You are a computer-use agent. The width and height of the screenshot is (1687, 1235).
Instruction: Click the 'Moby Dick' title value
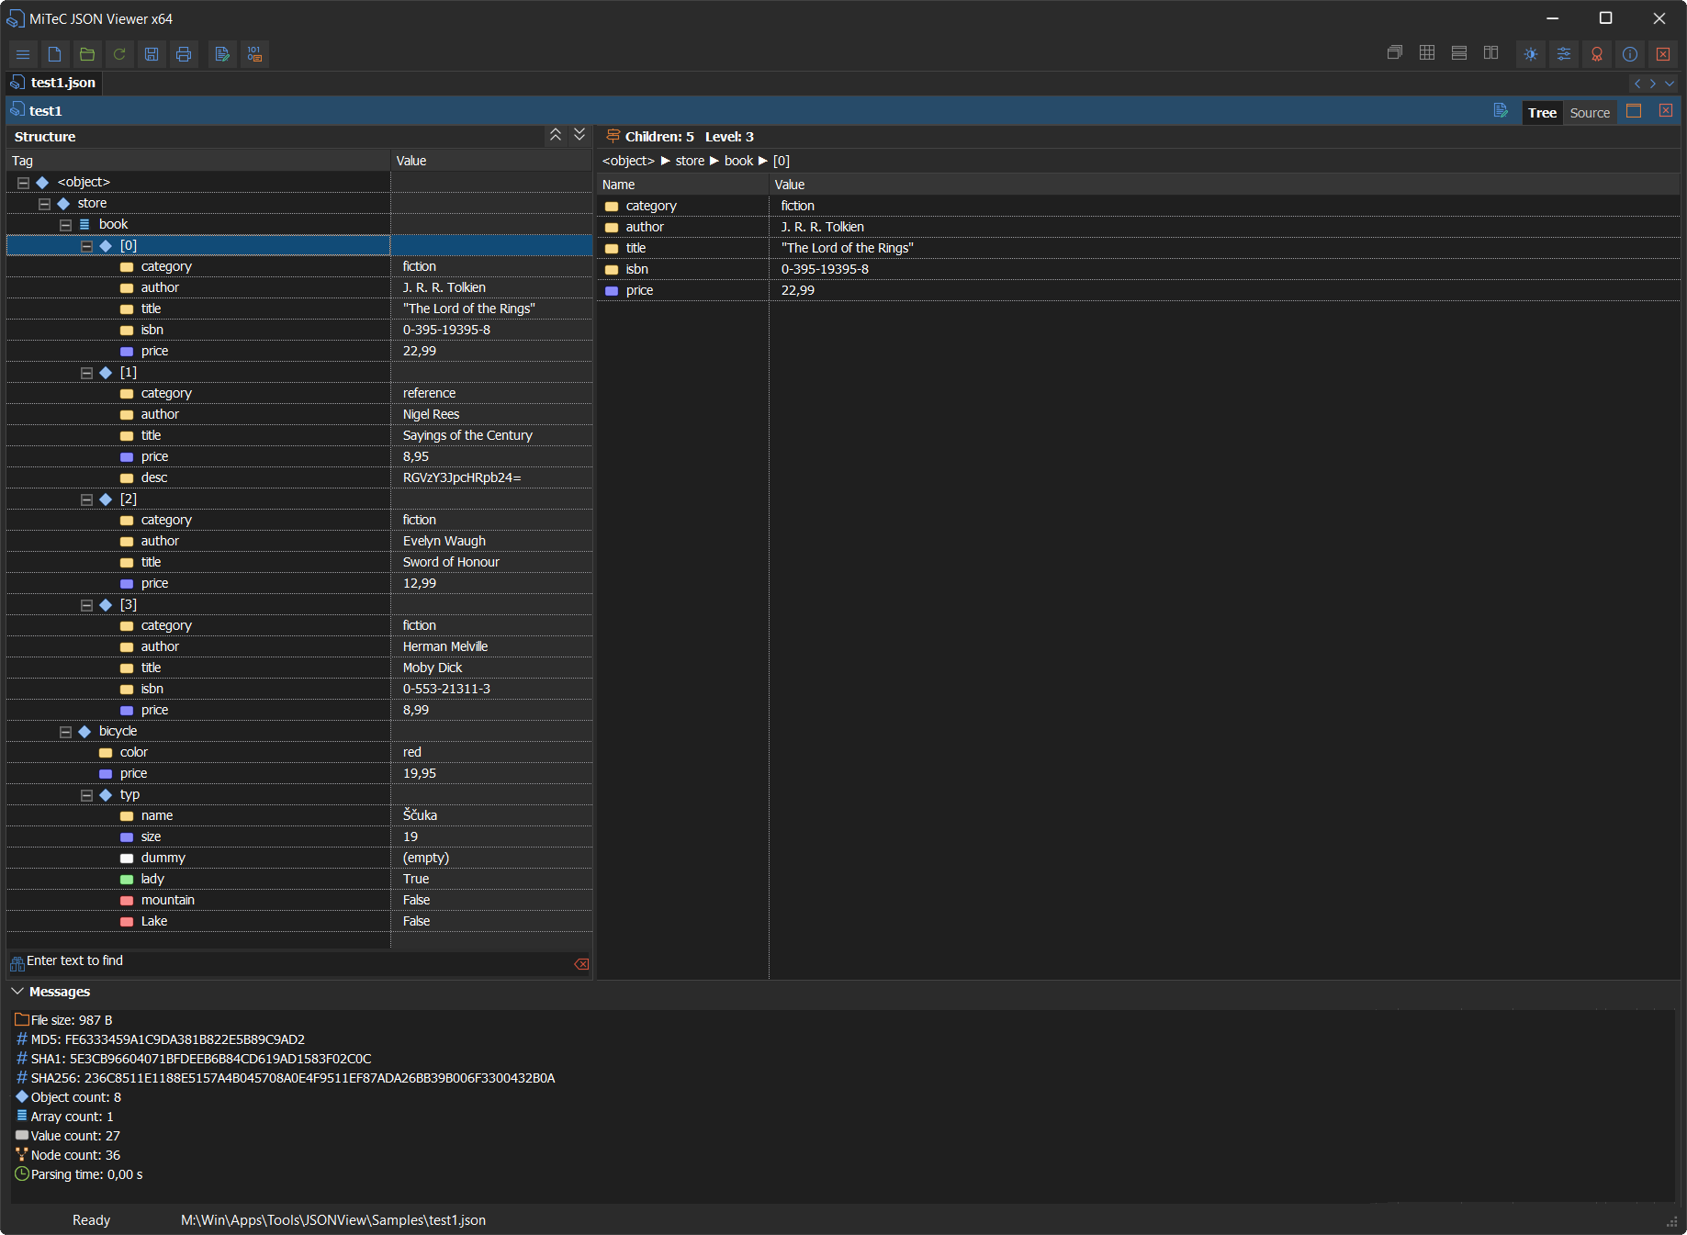point(433,668)
